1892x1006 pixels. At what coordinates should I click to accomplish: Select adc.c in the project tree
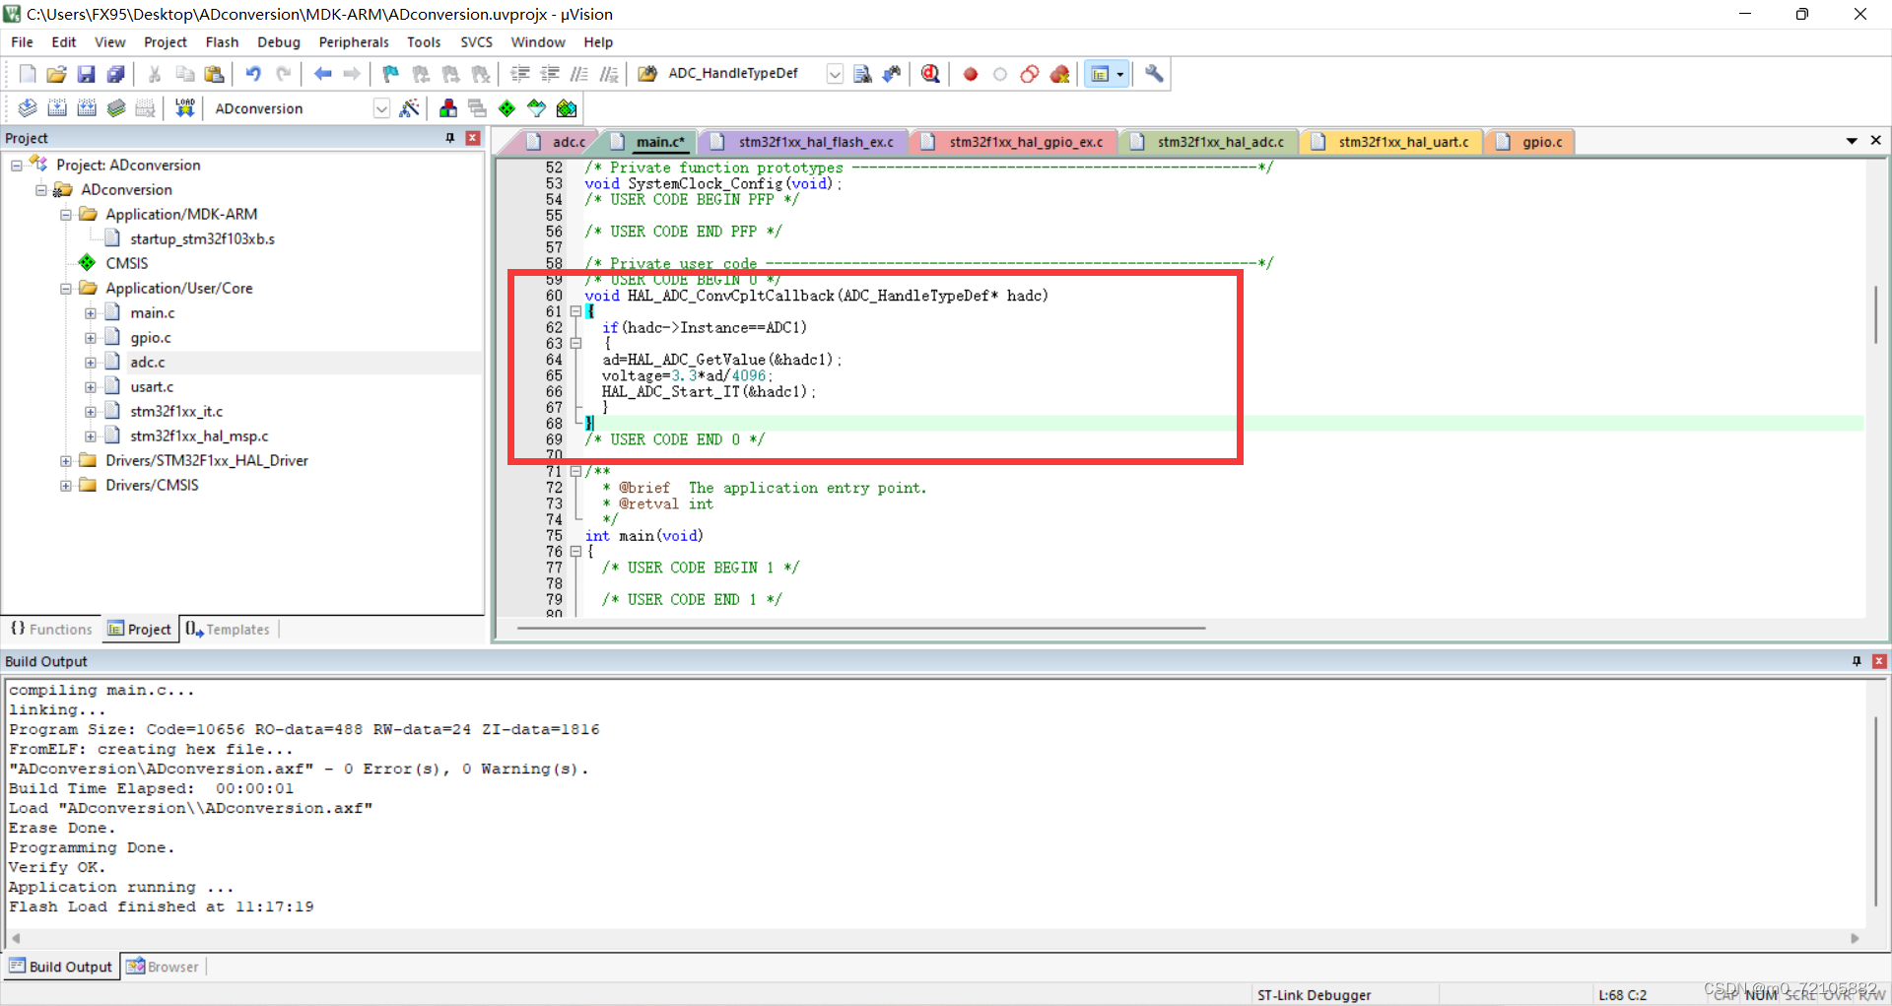pos(147,362)
